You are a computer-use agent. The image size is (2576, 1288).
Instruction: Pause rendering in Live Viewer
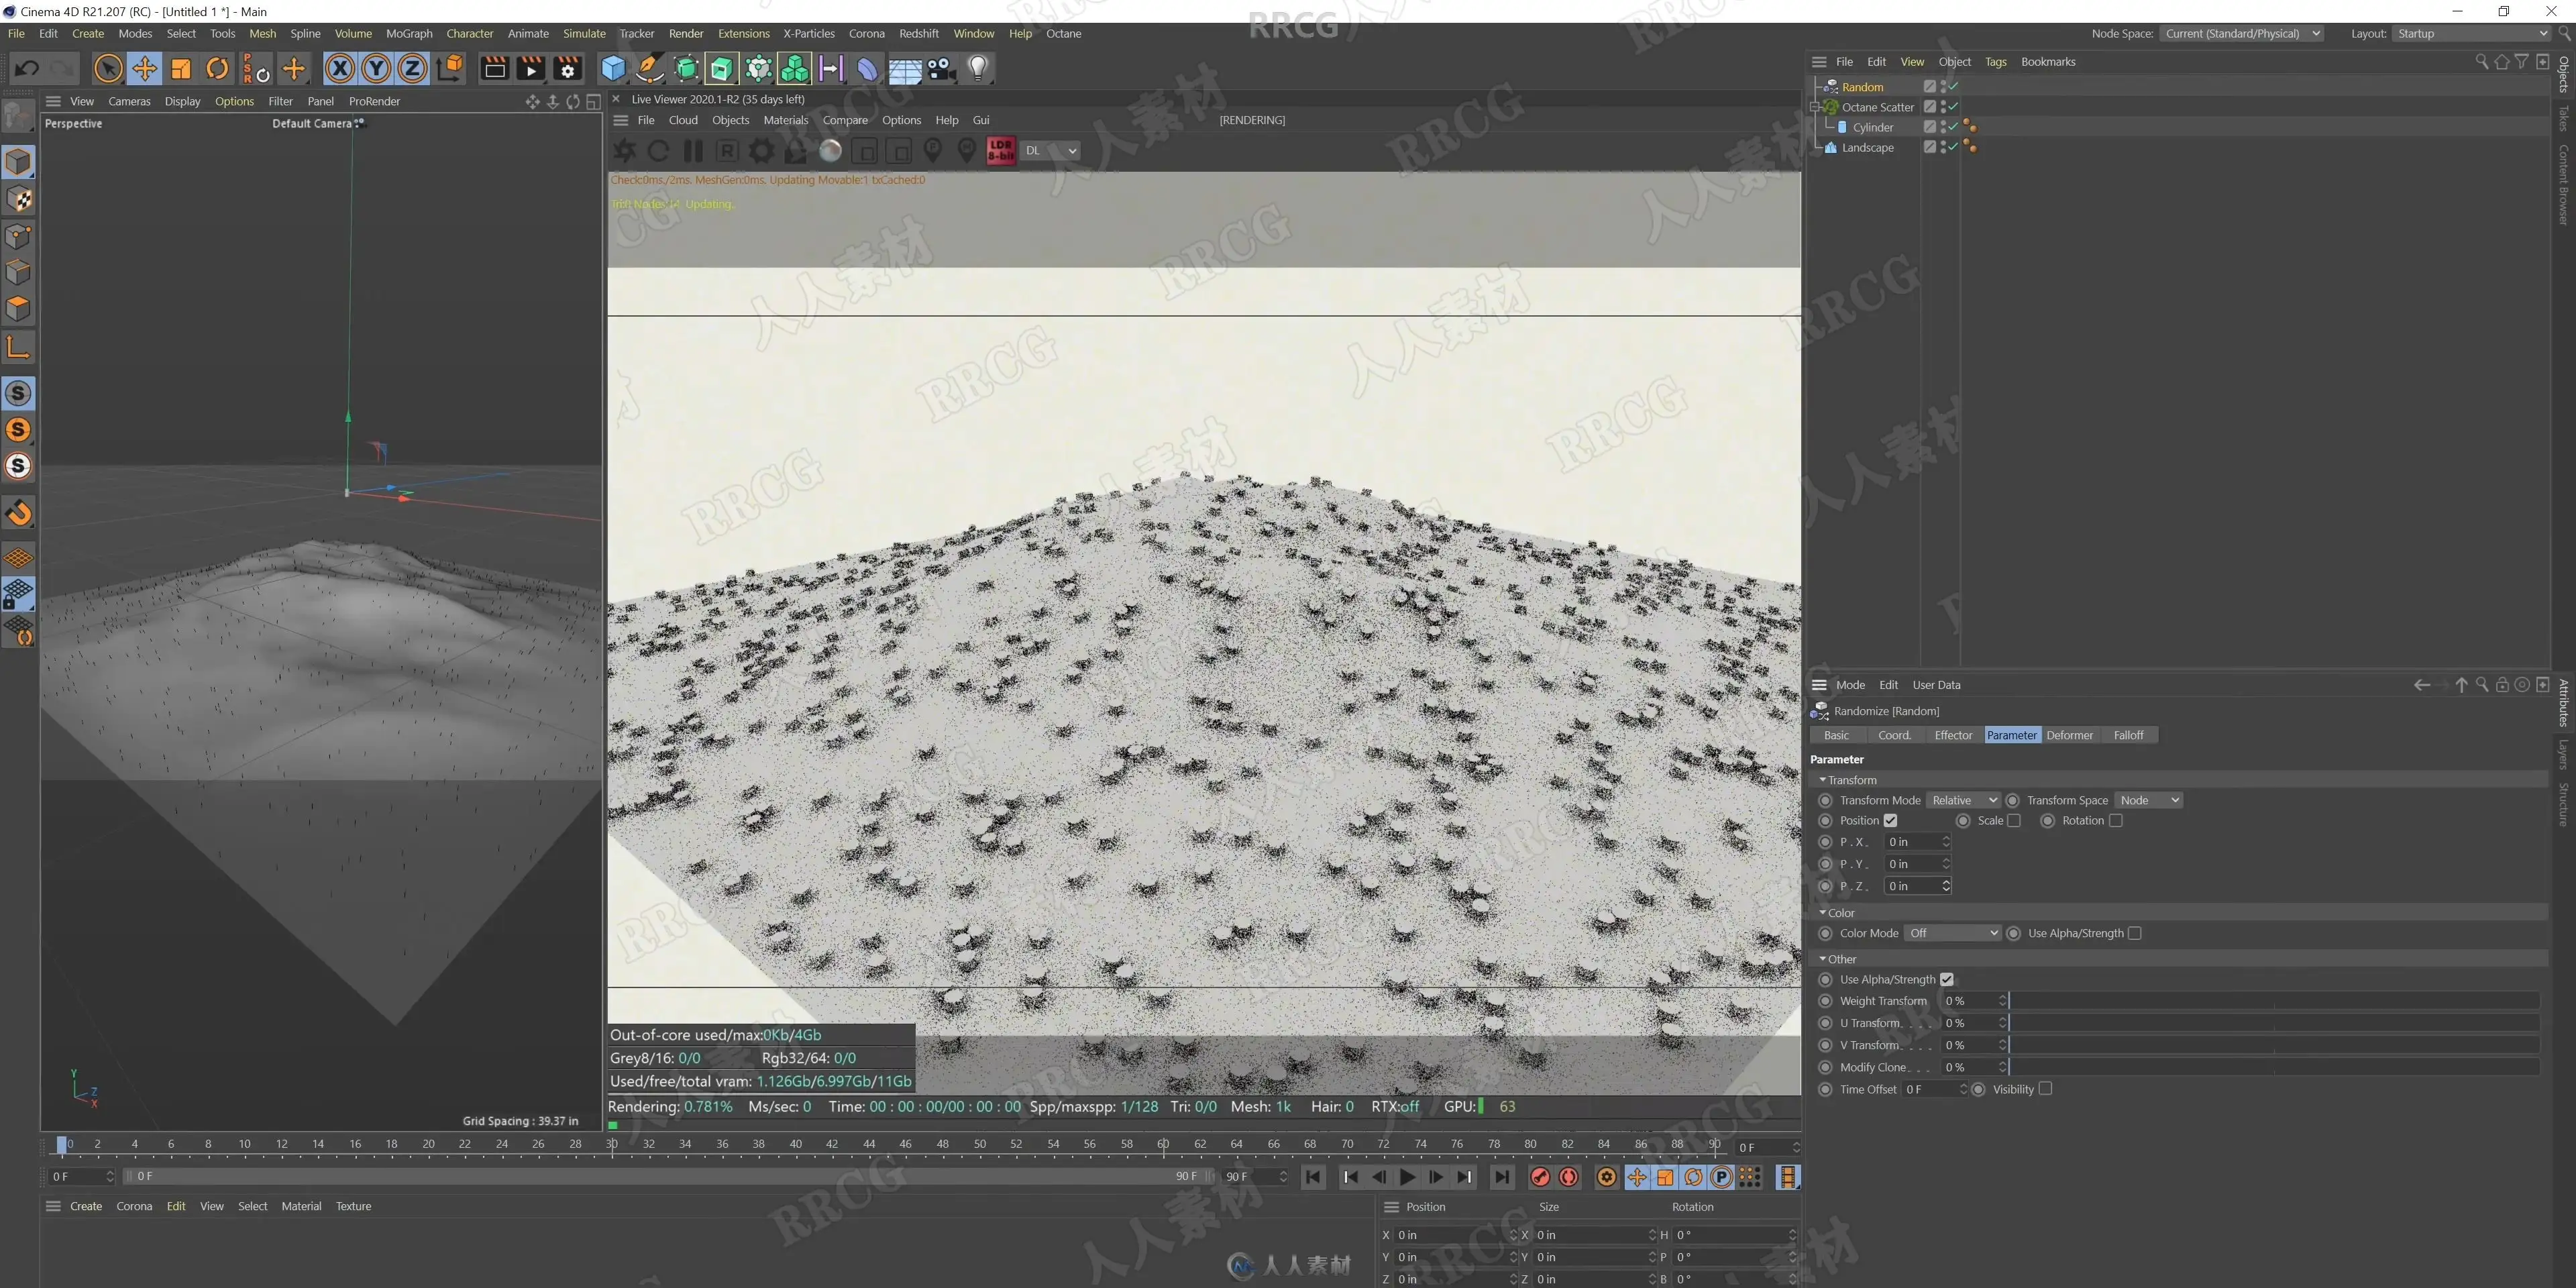pyautogui.click(x=693, y=151)
